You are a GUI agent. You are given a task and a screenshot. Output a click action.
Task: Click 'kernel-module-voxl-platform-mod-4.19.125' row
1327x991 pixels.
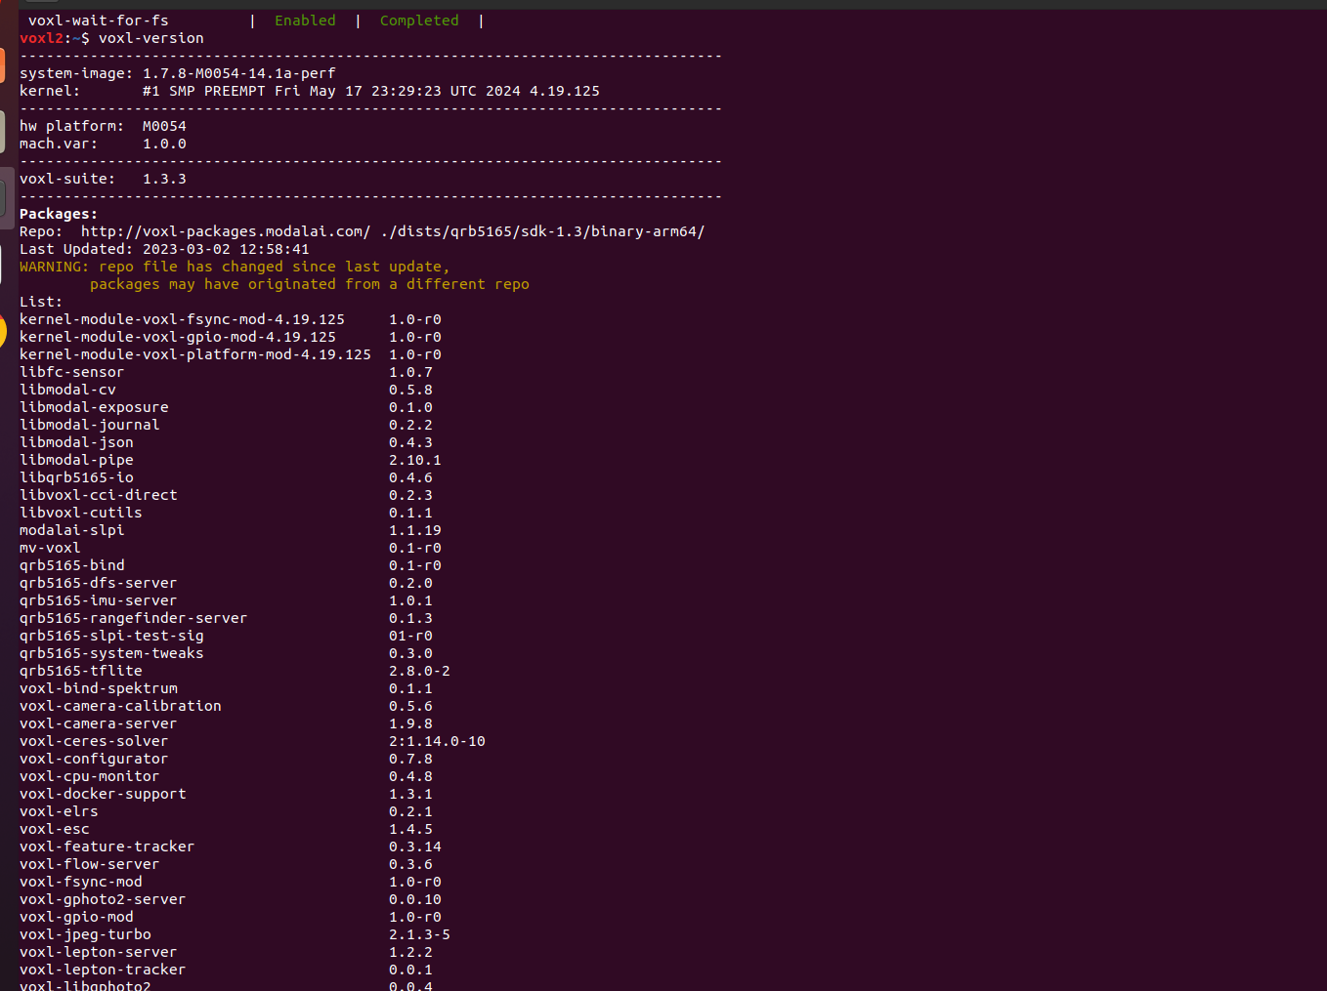coord(231,354)
